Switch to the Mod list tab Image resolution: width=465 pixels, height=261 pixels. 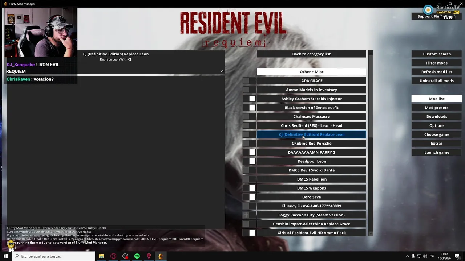click(437, 99)
